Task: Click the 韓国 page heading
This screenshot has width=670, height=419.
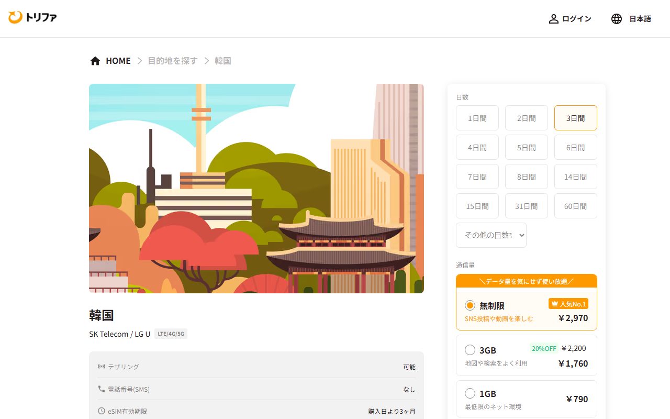Action: point(102,315)
